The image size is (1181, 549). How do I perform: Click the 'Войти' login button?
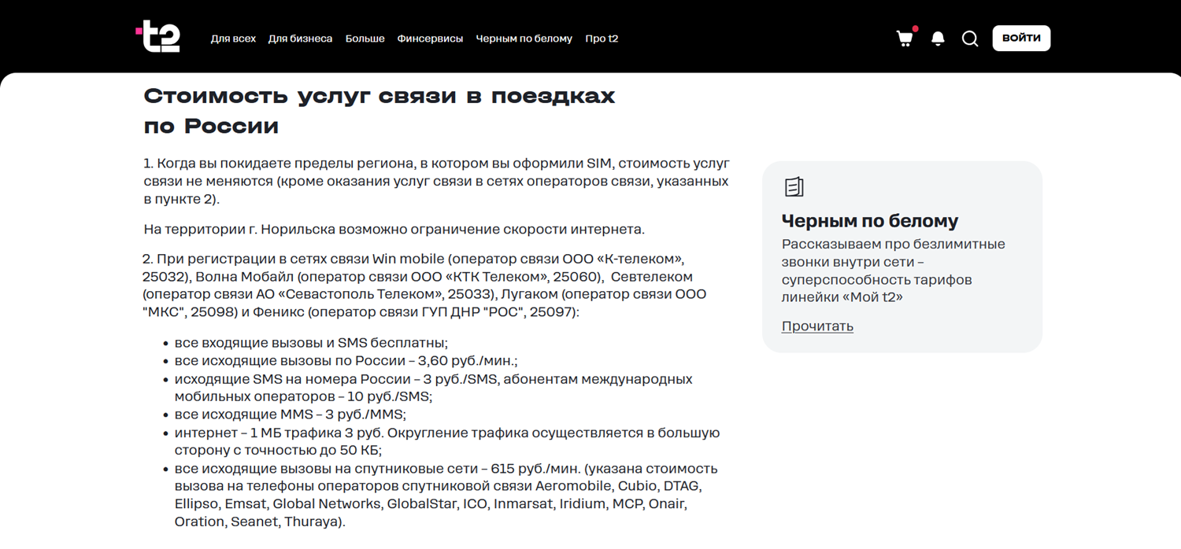click(x=1021, y=38)
